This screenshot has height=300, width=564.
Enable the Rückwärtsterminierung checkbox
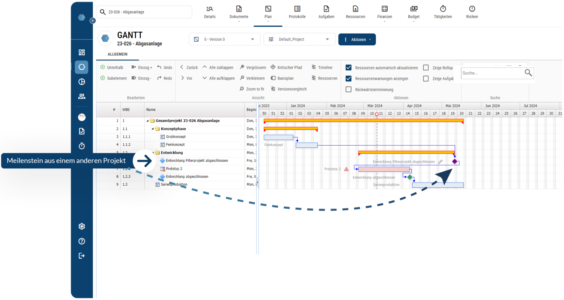(x=348, y=90)
